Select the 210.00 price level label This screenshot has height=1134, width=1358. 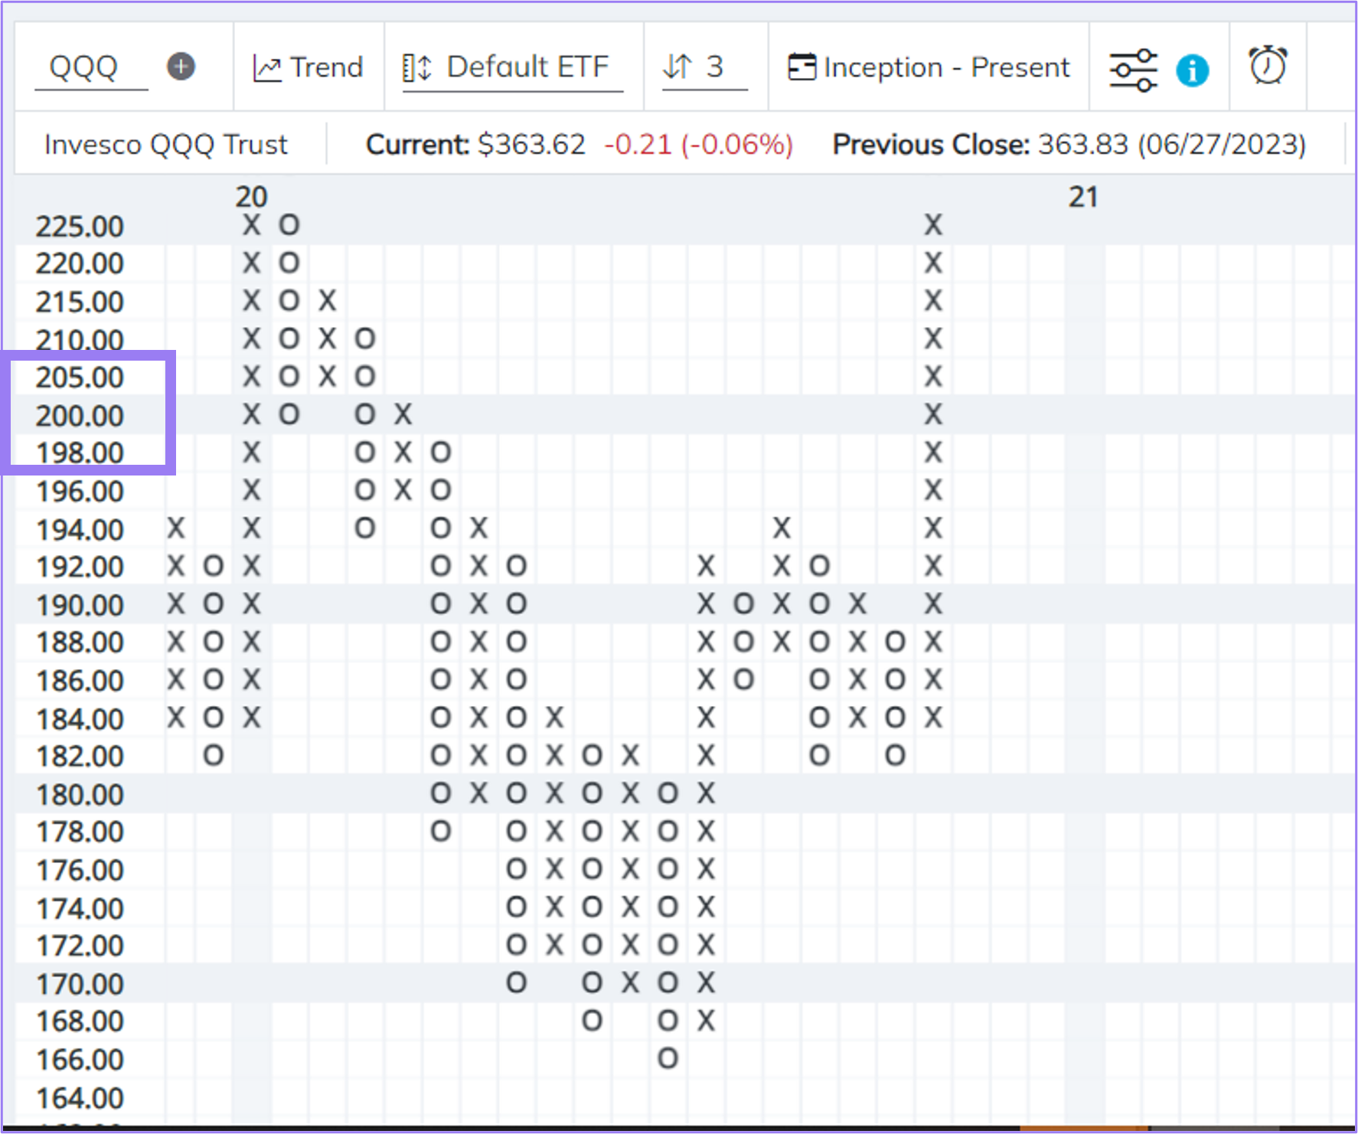[x=80, y=340]
